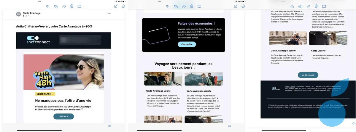Tap Forward arrow in middle pane toolbar
This screenshot has height=132, width=356.
pos(184,6)
